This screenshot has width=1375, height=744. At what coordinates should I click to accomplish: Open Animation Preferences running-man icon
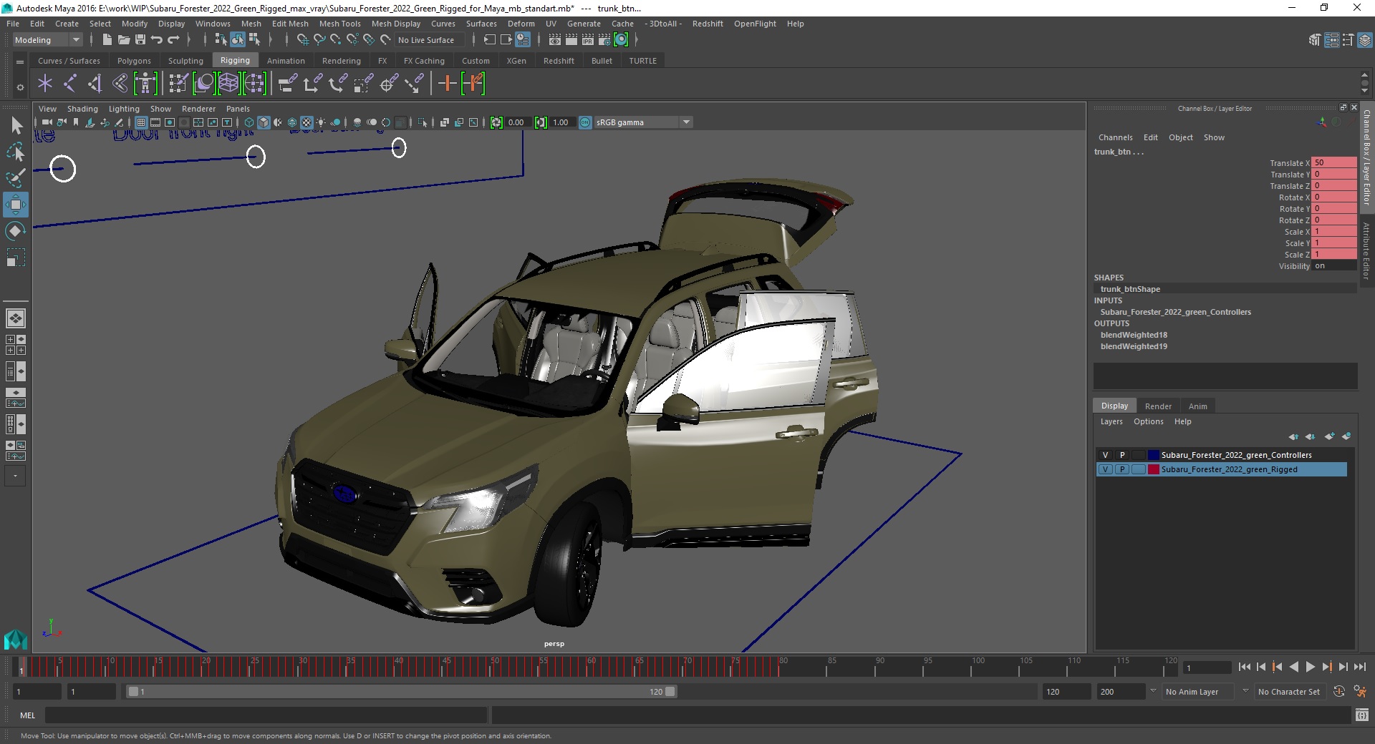(1360, 692)
